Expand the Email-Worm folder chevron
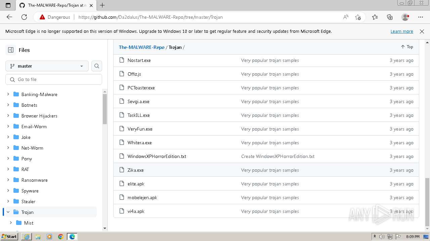 pyautogui.click(x=8, y=127)
